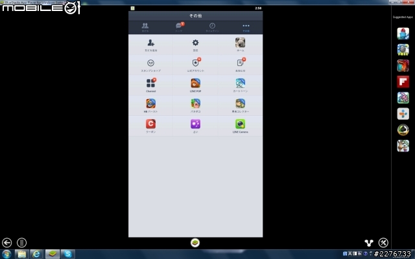The height and width of the screenshot is (259, 415).
Task: Open the Notices document icon
Action: pyautogui.click(x=241, y=63)
